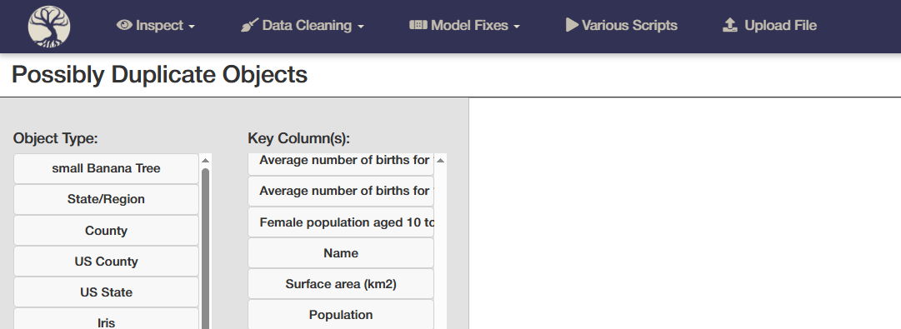Viewport: 901px width, 329px height.
Task: Expand the Inspect dropdown caret
Action: click(192, 27)
